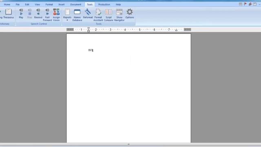Expand the Reports dropdown arrow
Image resolution: width=261 pixels, height=147 pixels.
tap(67, 20)
